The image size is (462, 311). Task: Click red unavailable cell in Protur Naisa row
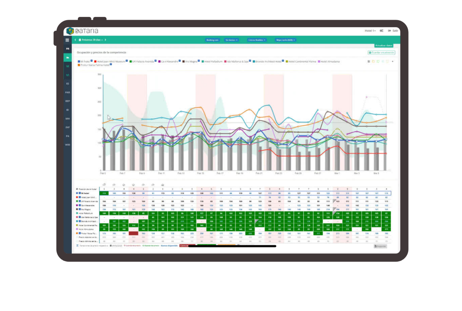pyautogui.click(x=134, y=233)
